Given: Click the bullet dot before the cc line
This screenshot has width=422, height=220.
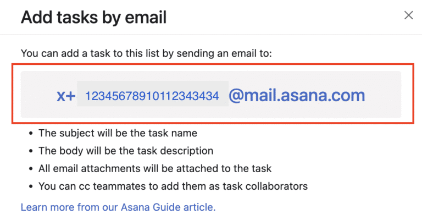Looking at the screenshot, I should pos(28,186).
